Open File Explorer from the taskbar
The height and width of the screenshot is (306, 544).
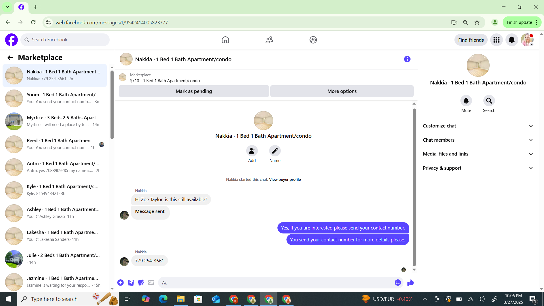tap(181, 299)
